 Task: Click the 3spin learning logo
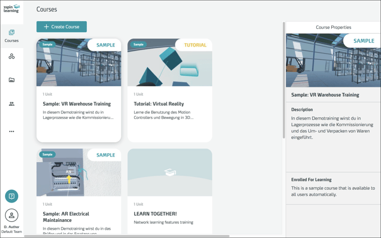point(12,8)
